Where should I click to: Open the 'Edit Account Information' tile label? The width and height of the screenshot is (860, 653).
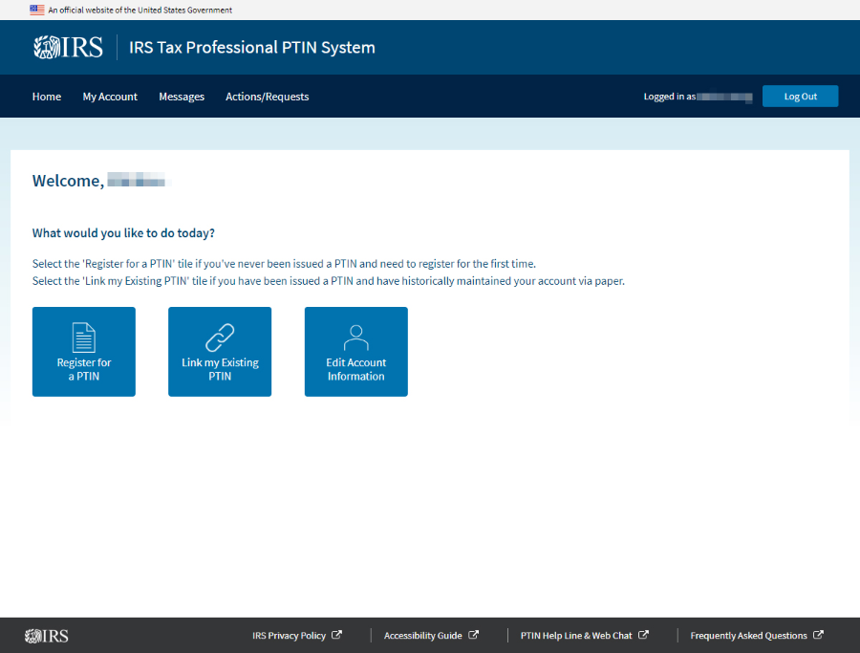(356, 369)
